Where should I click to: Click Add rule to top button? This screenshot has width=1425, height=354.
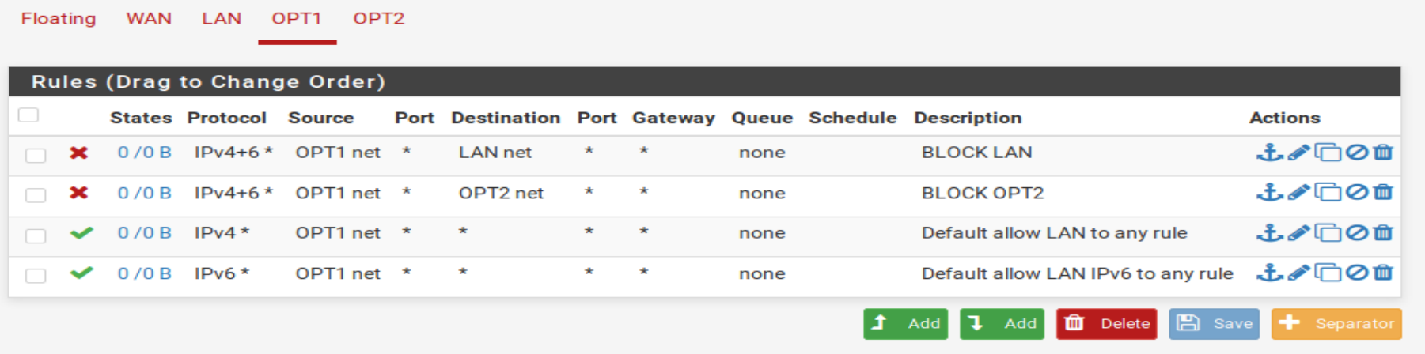tap(906, 323)
